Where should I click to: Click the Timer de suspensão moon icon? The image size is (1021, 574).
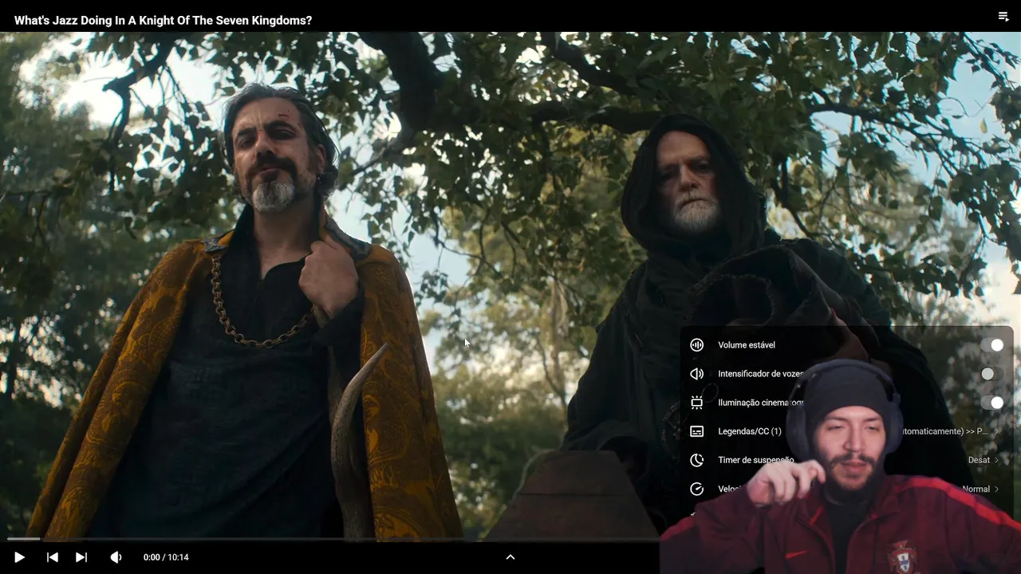[x=696, y=460]
